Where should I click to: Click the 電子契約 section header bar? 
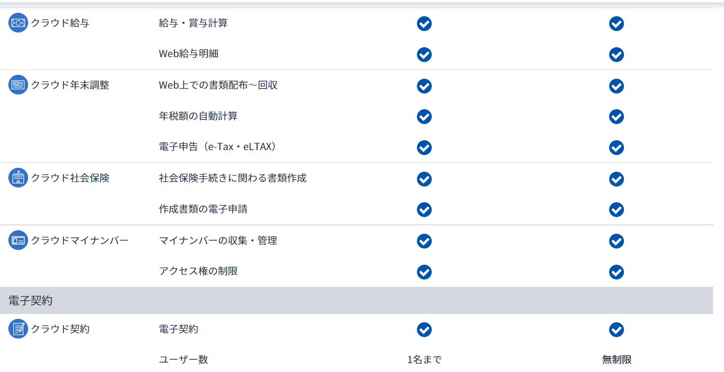[356, 301]
